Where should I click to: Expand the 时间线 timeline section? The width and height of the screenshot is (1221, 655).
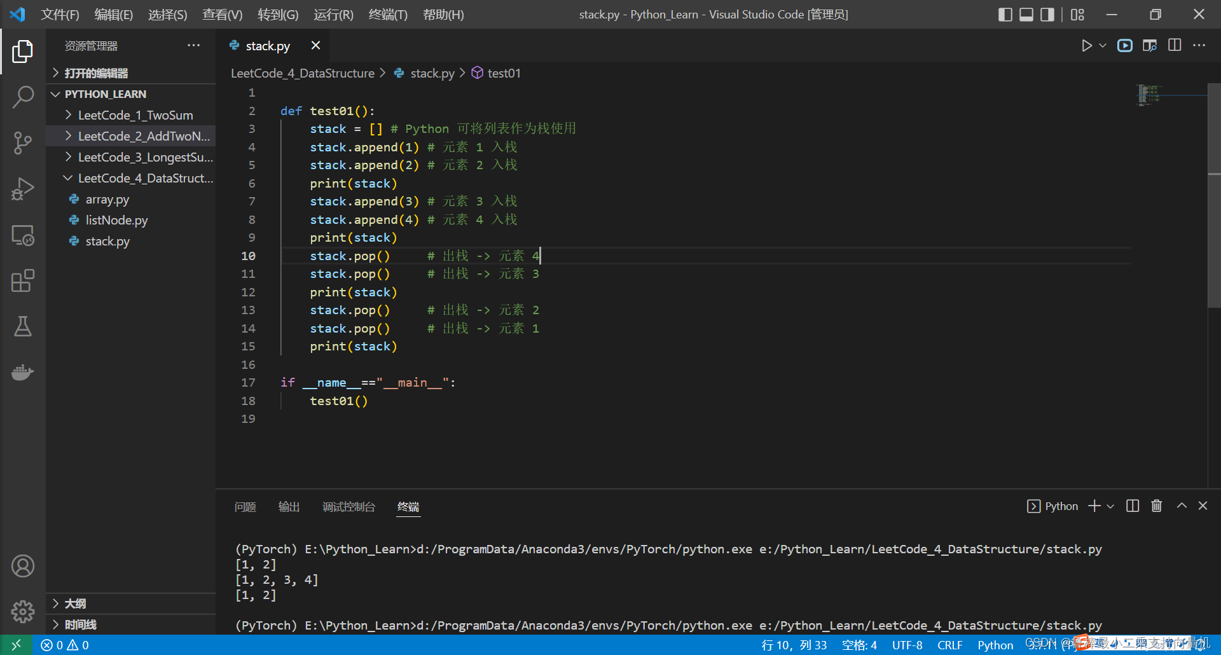click(x=131, y=624)
